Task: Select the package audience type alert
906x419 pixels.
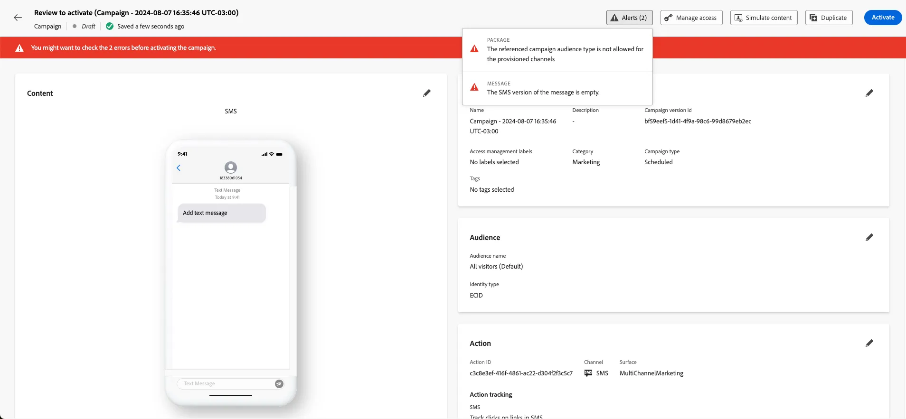Action: [x=557, y=50]
